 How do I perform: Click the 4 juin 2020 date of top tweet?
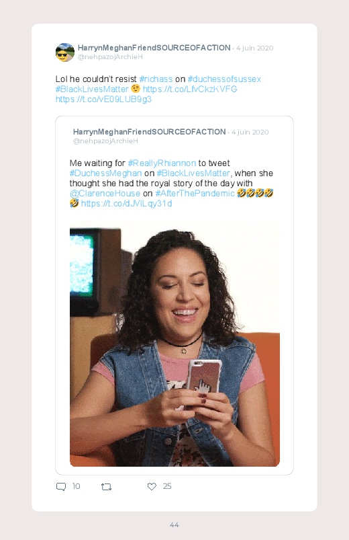click(255, 48)
